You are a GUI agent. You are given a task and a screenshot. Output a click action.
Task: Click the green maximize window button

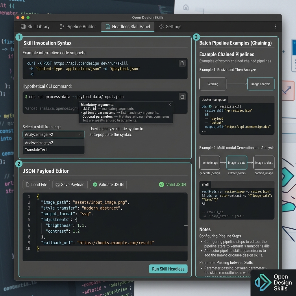tap(28, 18)
